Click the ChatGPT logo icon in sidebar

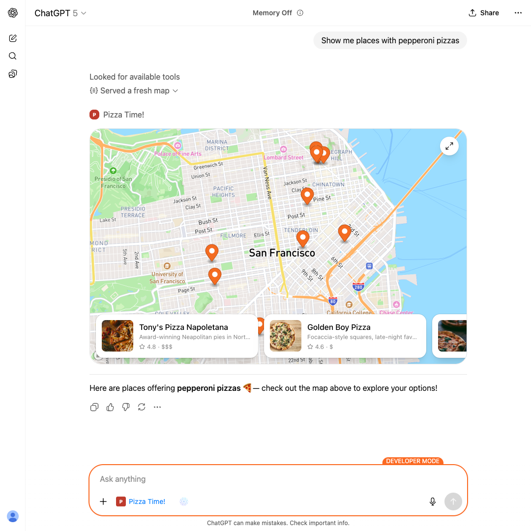coord(12,13)
